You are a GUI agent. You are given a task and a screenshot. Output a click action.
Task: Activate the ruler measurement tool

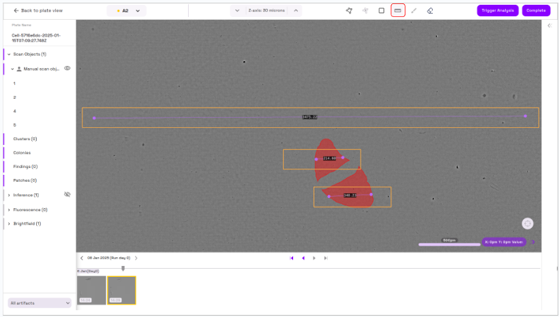[x=397, y=11]
